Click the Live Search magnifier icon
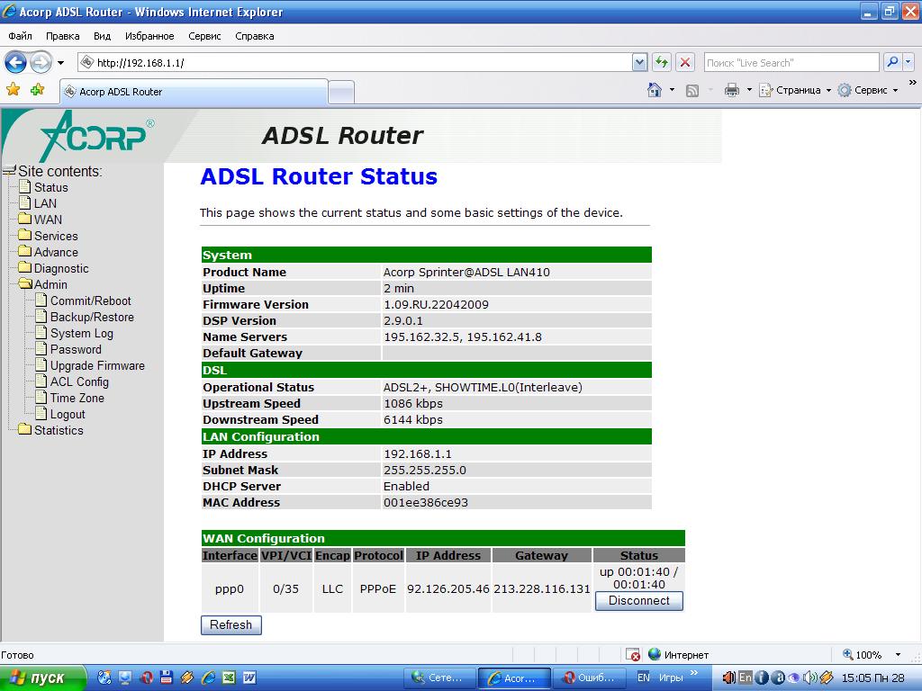922x691 pixels. pyautogui.click(x=891, y=62)
